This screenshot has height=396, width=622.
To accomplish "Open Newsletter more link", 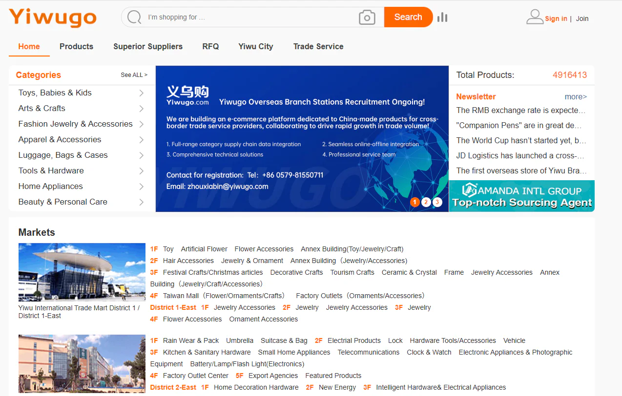I will click(576, 96).
